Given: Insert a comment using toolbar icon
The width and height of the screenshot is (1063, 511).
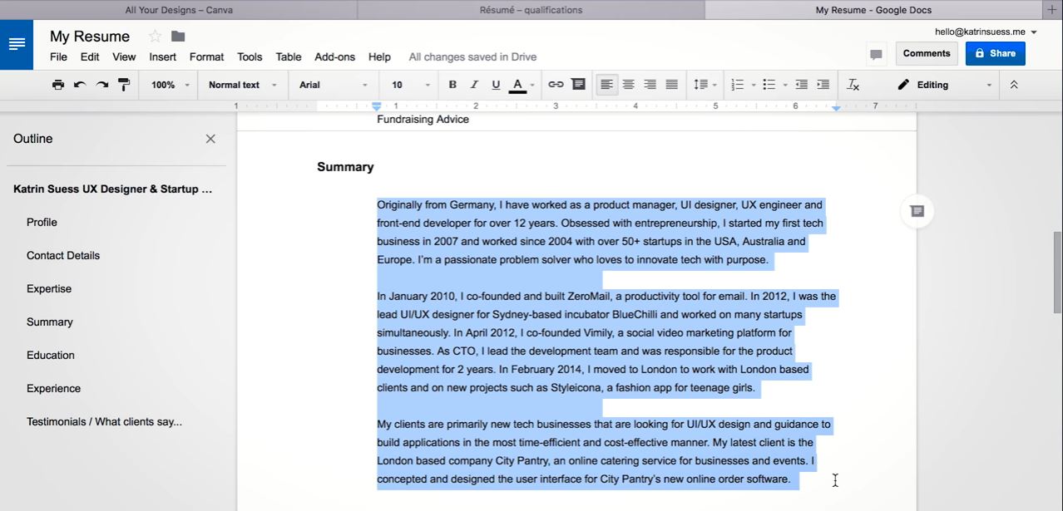Looking at the screenshot, I should pos(578,85).
